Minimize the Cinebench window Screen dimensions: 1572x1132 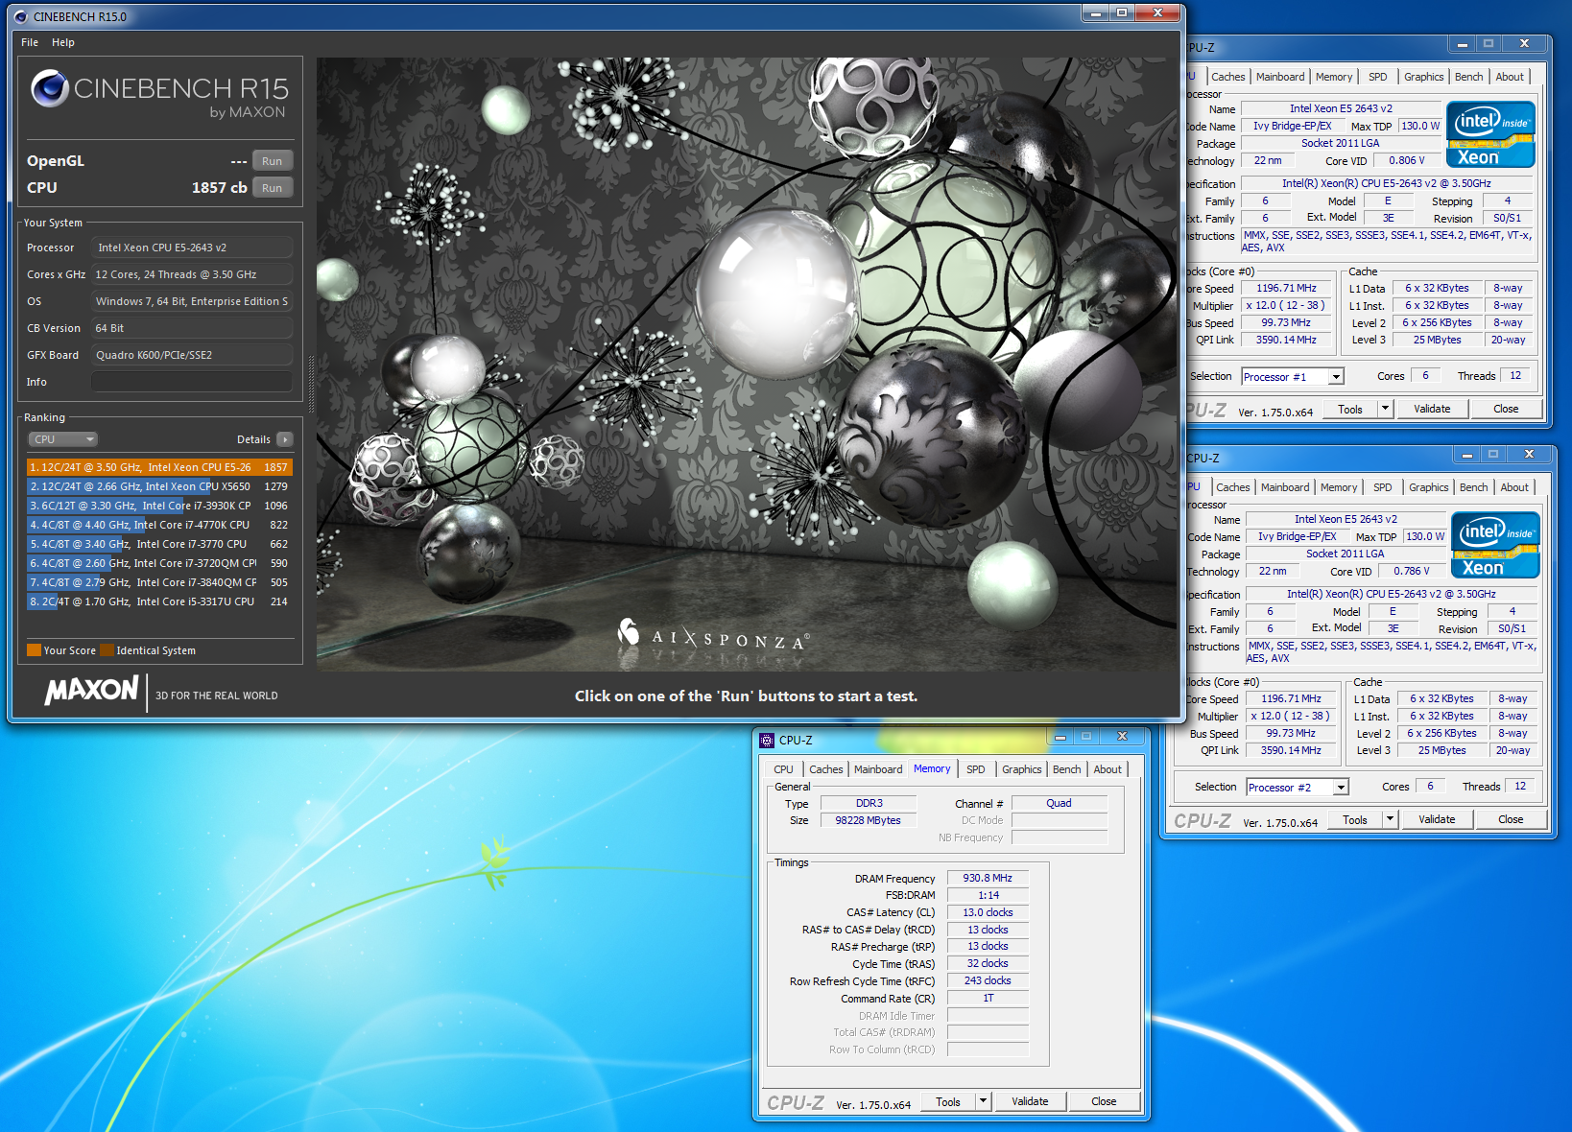tap(1094, 12)
